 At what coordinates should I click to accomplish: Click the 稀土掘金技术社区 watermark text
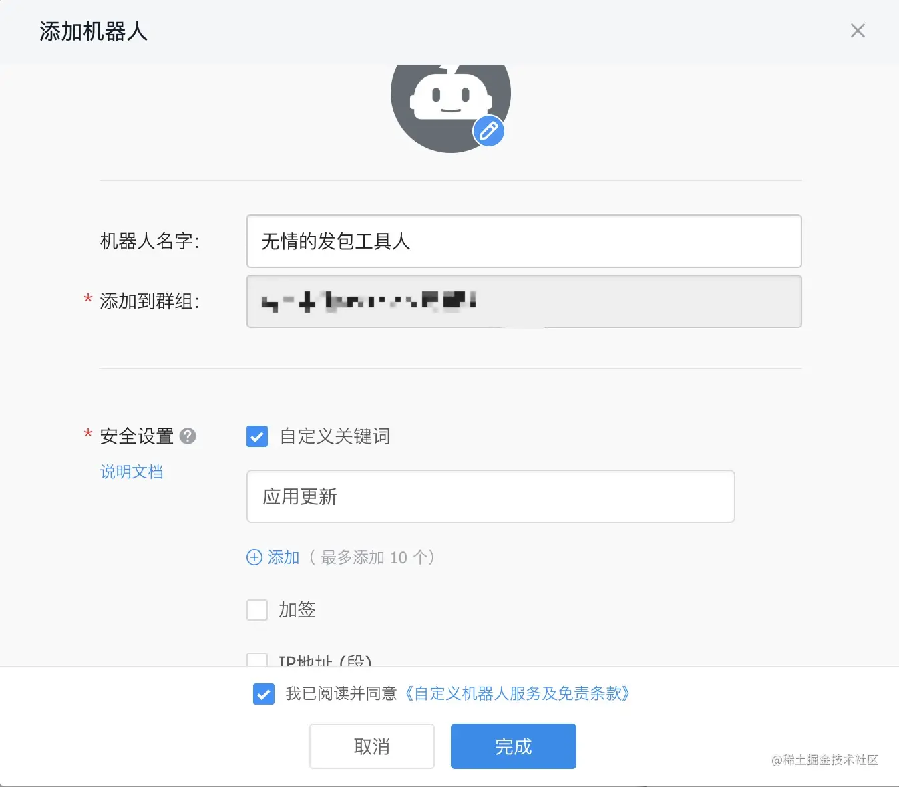pos(826,761)
